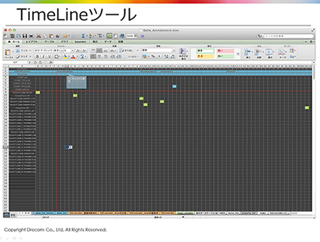Click the Save floppy disk icon
The image size is (320, 242).
25,36
